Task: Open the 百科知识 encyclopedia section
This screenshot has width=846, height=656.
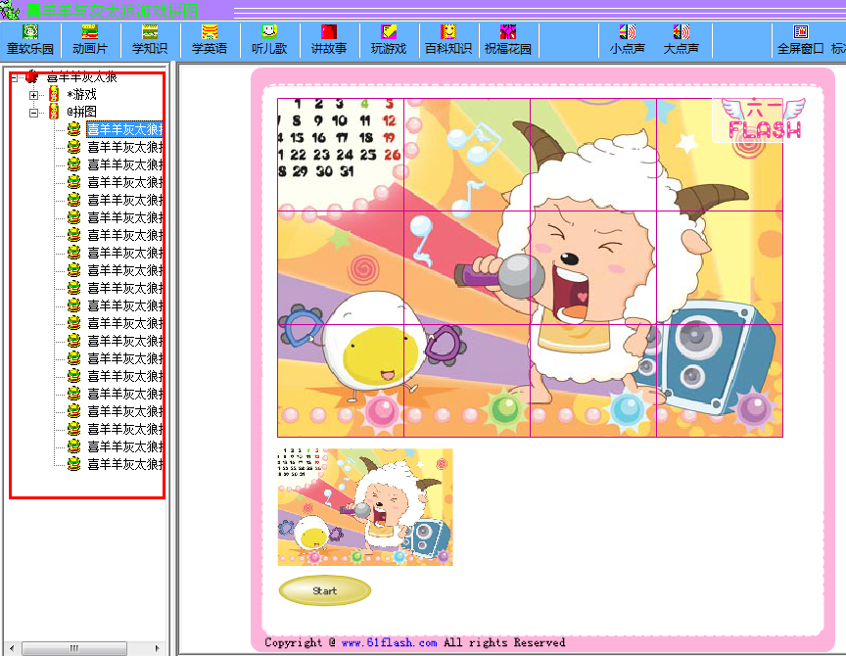Action: pos(448,40)
